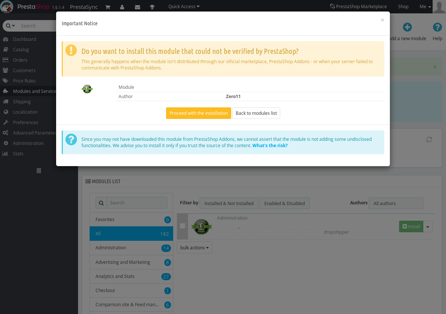
Task: Focus the sidebar Search field
Action: [37, 26]
